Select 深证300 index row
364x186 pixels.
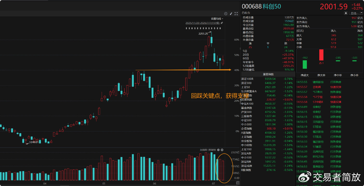pyautogui.click(x=268, y=83)
